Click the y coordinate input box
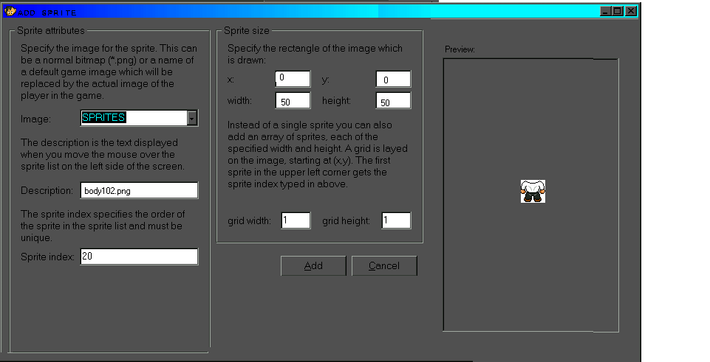This screenshot has height=362, width=710. click(x=393, y=80)
